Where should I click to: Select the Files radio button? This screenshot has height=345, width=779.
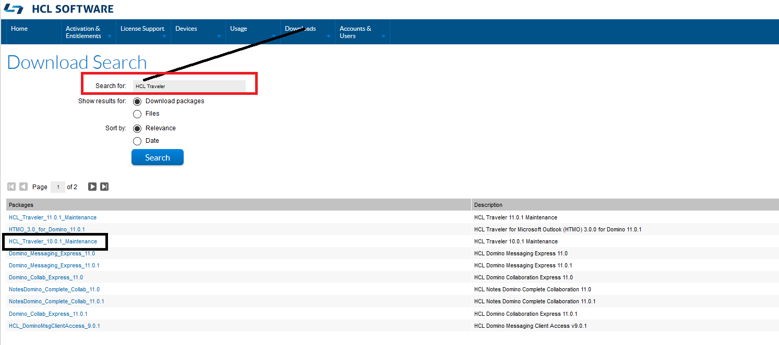(x=137, y=114)
